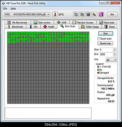Click into the End position field
This screenshot has width=122, height=127.
(106, 55)
